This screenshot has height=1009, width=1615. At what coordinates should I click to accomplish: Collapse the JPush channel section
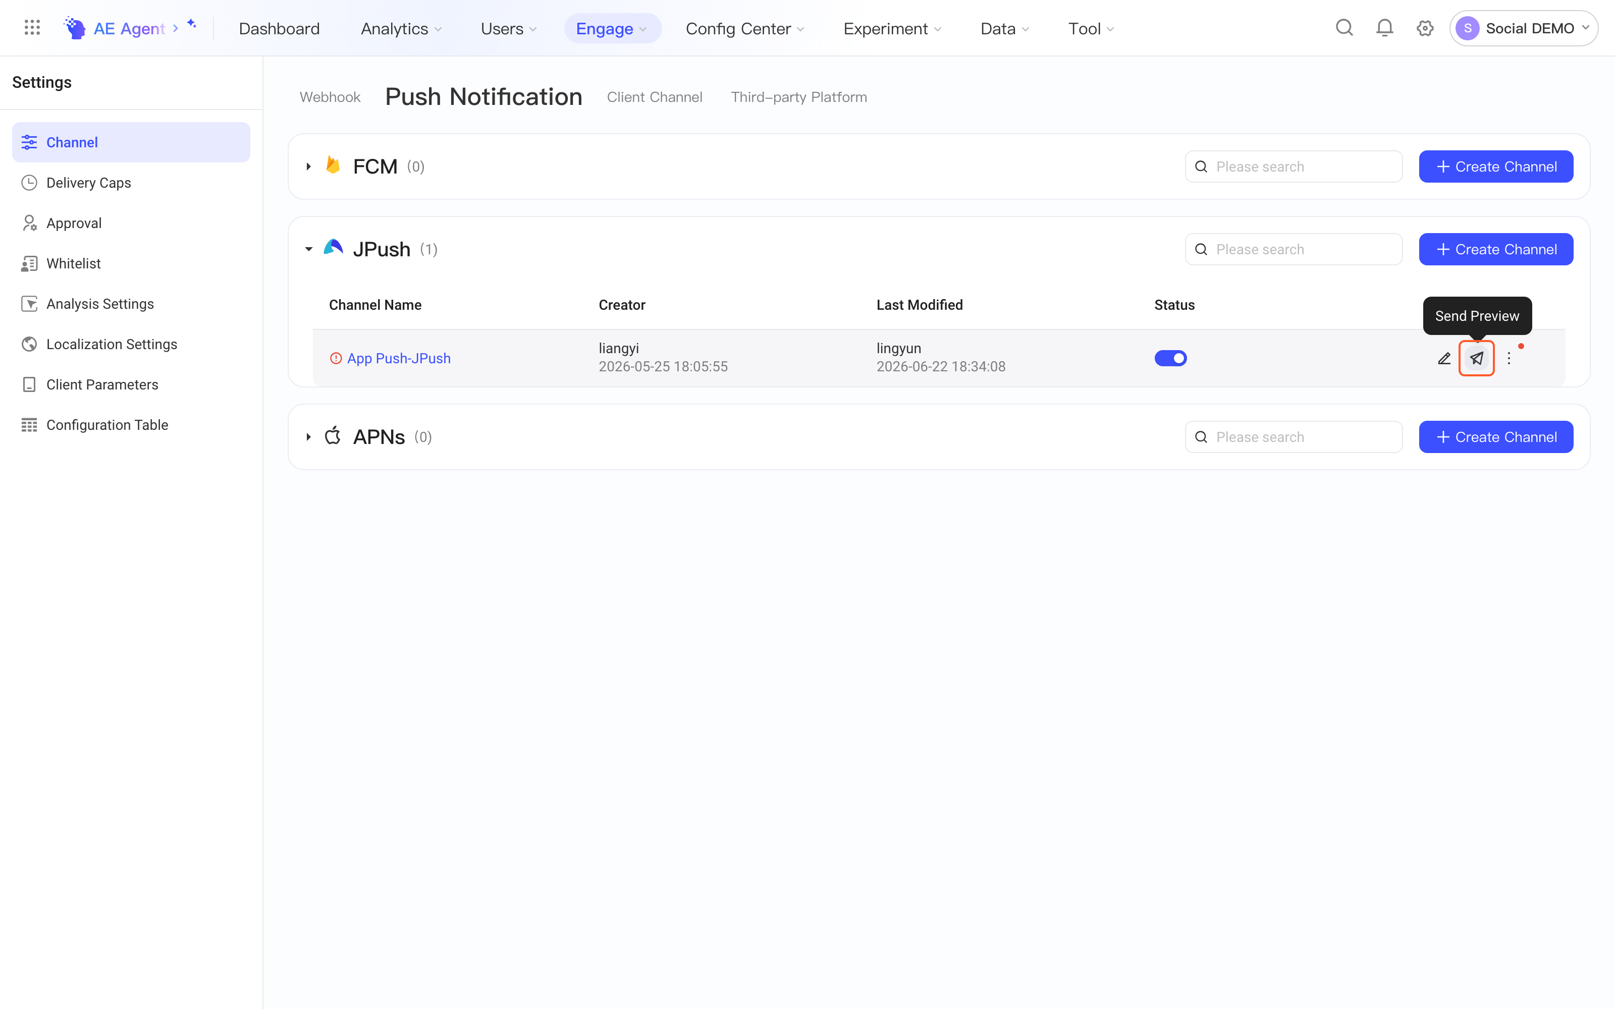(308, 249)
